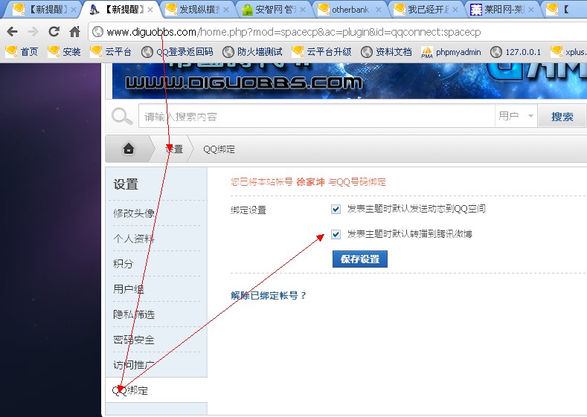Close the 莱阳网 tab

(x=531, y=10)
